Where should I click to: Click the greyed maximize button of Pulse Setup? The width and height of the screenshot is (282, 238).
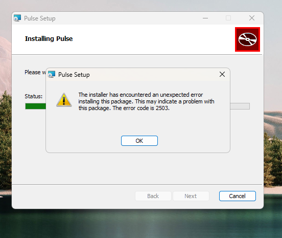228,18
